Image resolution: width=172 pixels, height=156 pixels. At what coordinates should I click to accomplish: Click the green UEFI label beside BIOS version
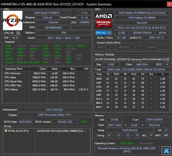click(84, 122)
